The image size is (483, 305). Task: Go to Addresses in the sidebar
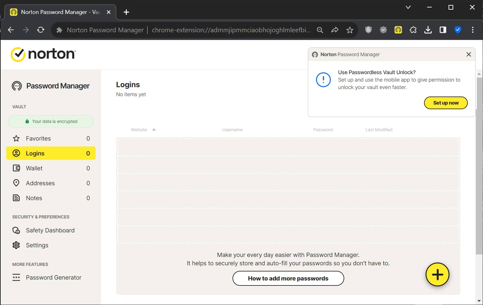pyautogui.click(x=51, y=183)
